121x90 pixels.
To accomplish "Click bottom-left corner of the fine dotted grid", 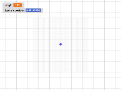I will [x=33, y=72].
